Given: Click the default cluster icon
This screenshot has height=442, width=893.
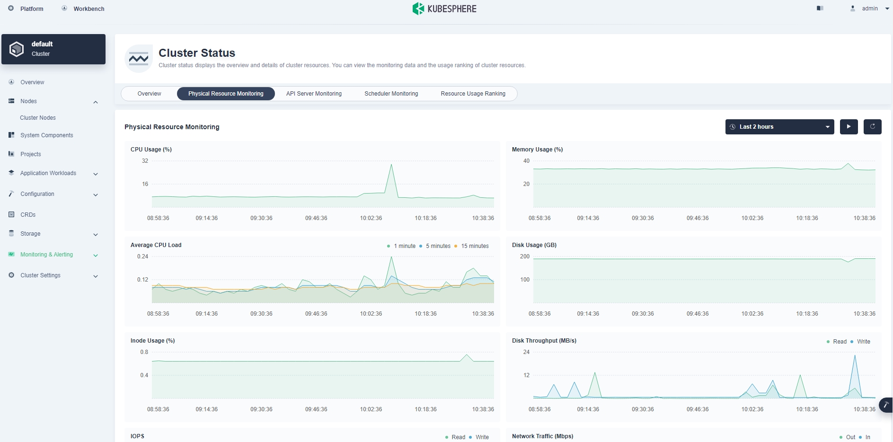Looking at the screenshot, I should (17, 49).
